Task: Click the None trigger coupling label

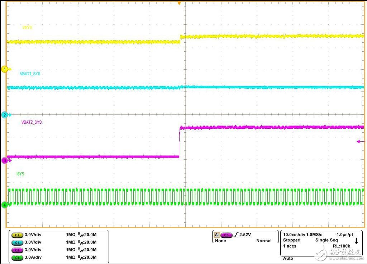Action: [220, 241]
